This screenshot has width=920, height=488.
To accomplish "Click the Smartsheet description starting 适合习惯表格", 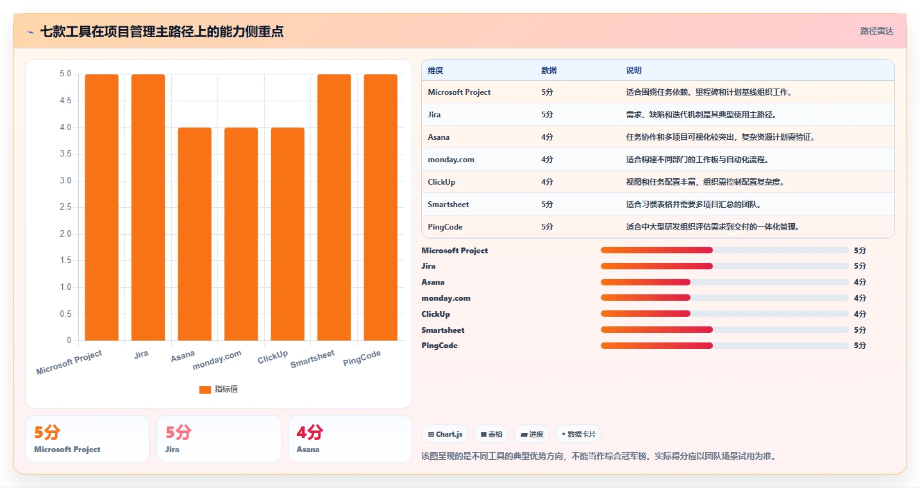I will tap(694, 205).
